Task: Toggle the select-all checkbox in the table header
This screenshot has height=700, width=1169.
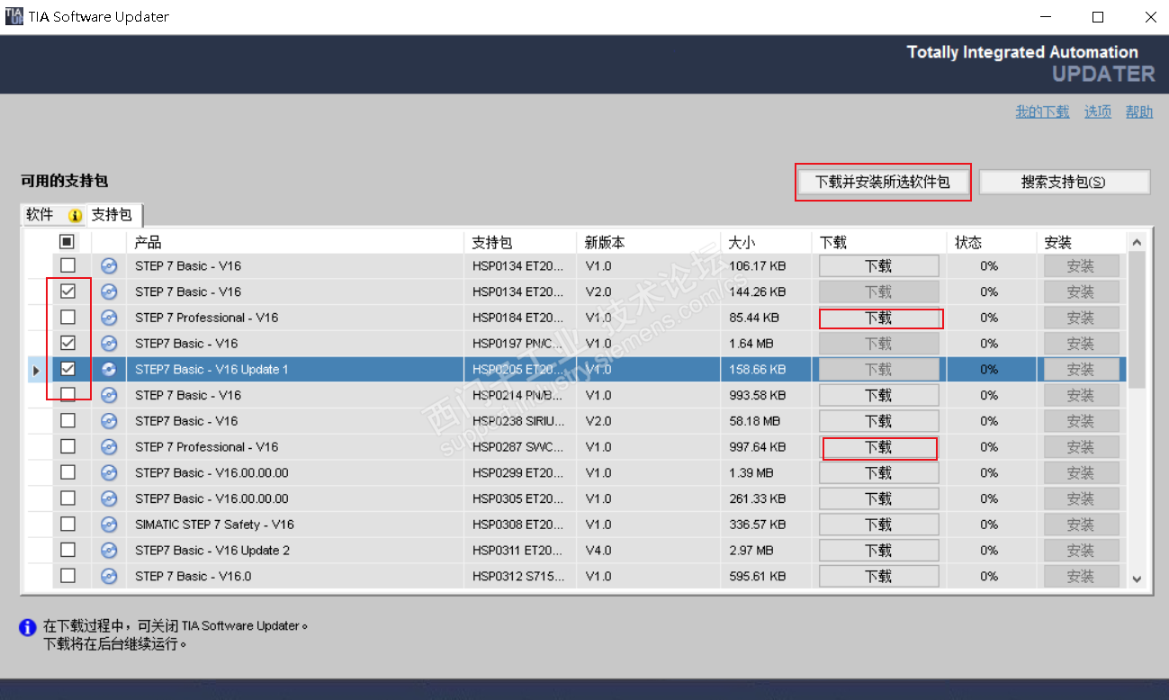Action: pyautogui.click(x=67, y=242)
